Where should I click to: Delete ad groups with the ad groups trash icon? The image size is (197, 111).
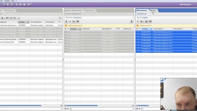(x=131, y=22)
